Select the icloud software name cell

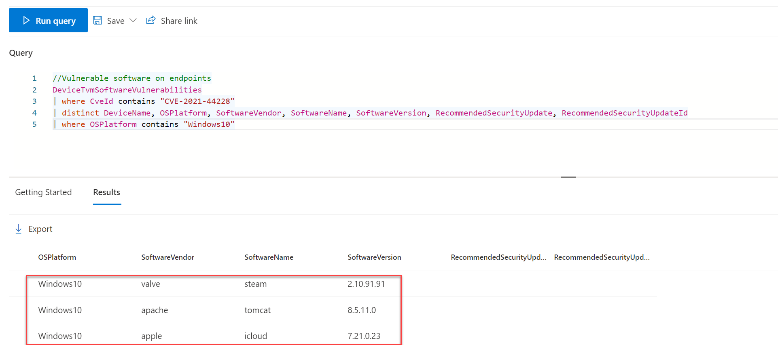click(256, 336)
